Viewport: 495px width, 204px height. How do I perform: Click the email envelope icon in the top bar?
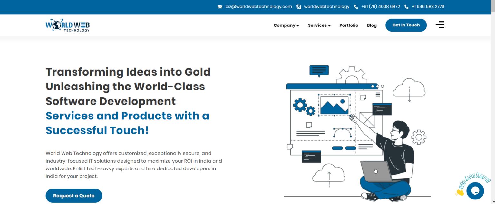(x=220, y=6)
